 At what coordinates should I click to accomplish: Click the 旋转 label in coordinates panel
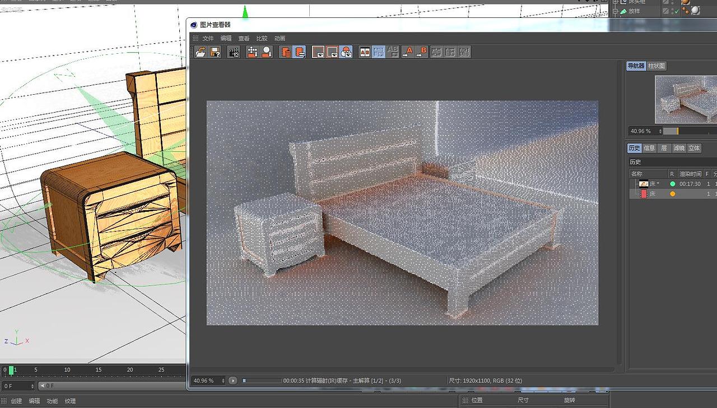(569, 400)
